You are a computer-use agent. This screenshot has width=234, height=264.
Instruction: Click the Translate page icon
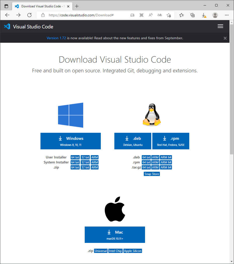point(160,15)
